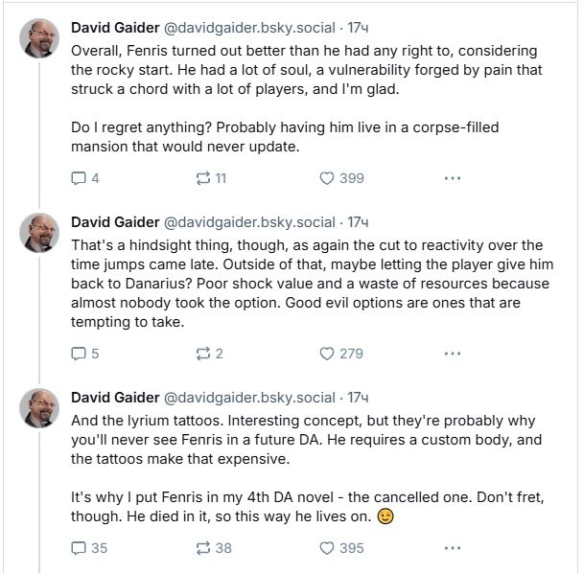The height and width of the screenshot is (573, 583).
Task: Repost the post with 11 reposts
Action: [201, 177]
